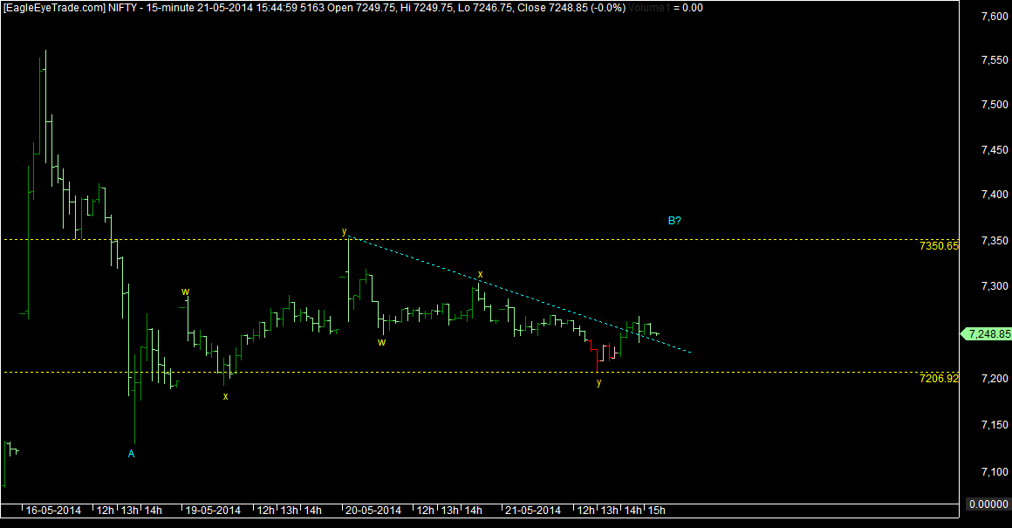This screenshot has width=1012, height=528.
Task: Select the yellow 'w' label above 19-05-2014 open
Action: [x=185, y=291]
